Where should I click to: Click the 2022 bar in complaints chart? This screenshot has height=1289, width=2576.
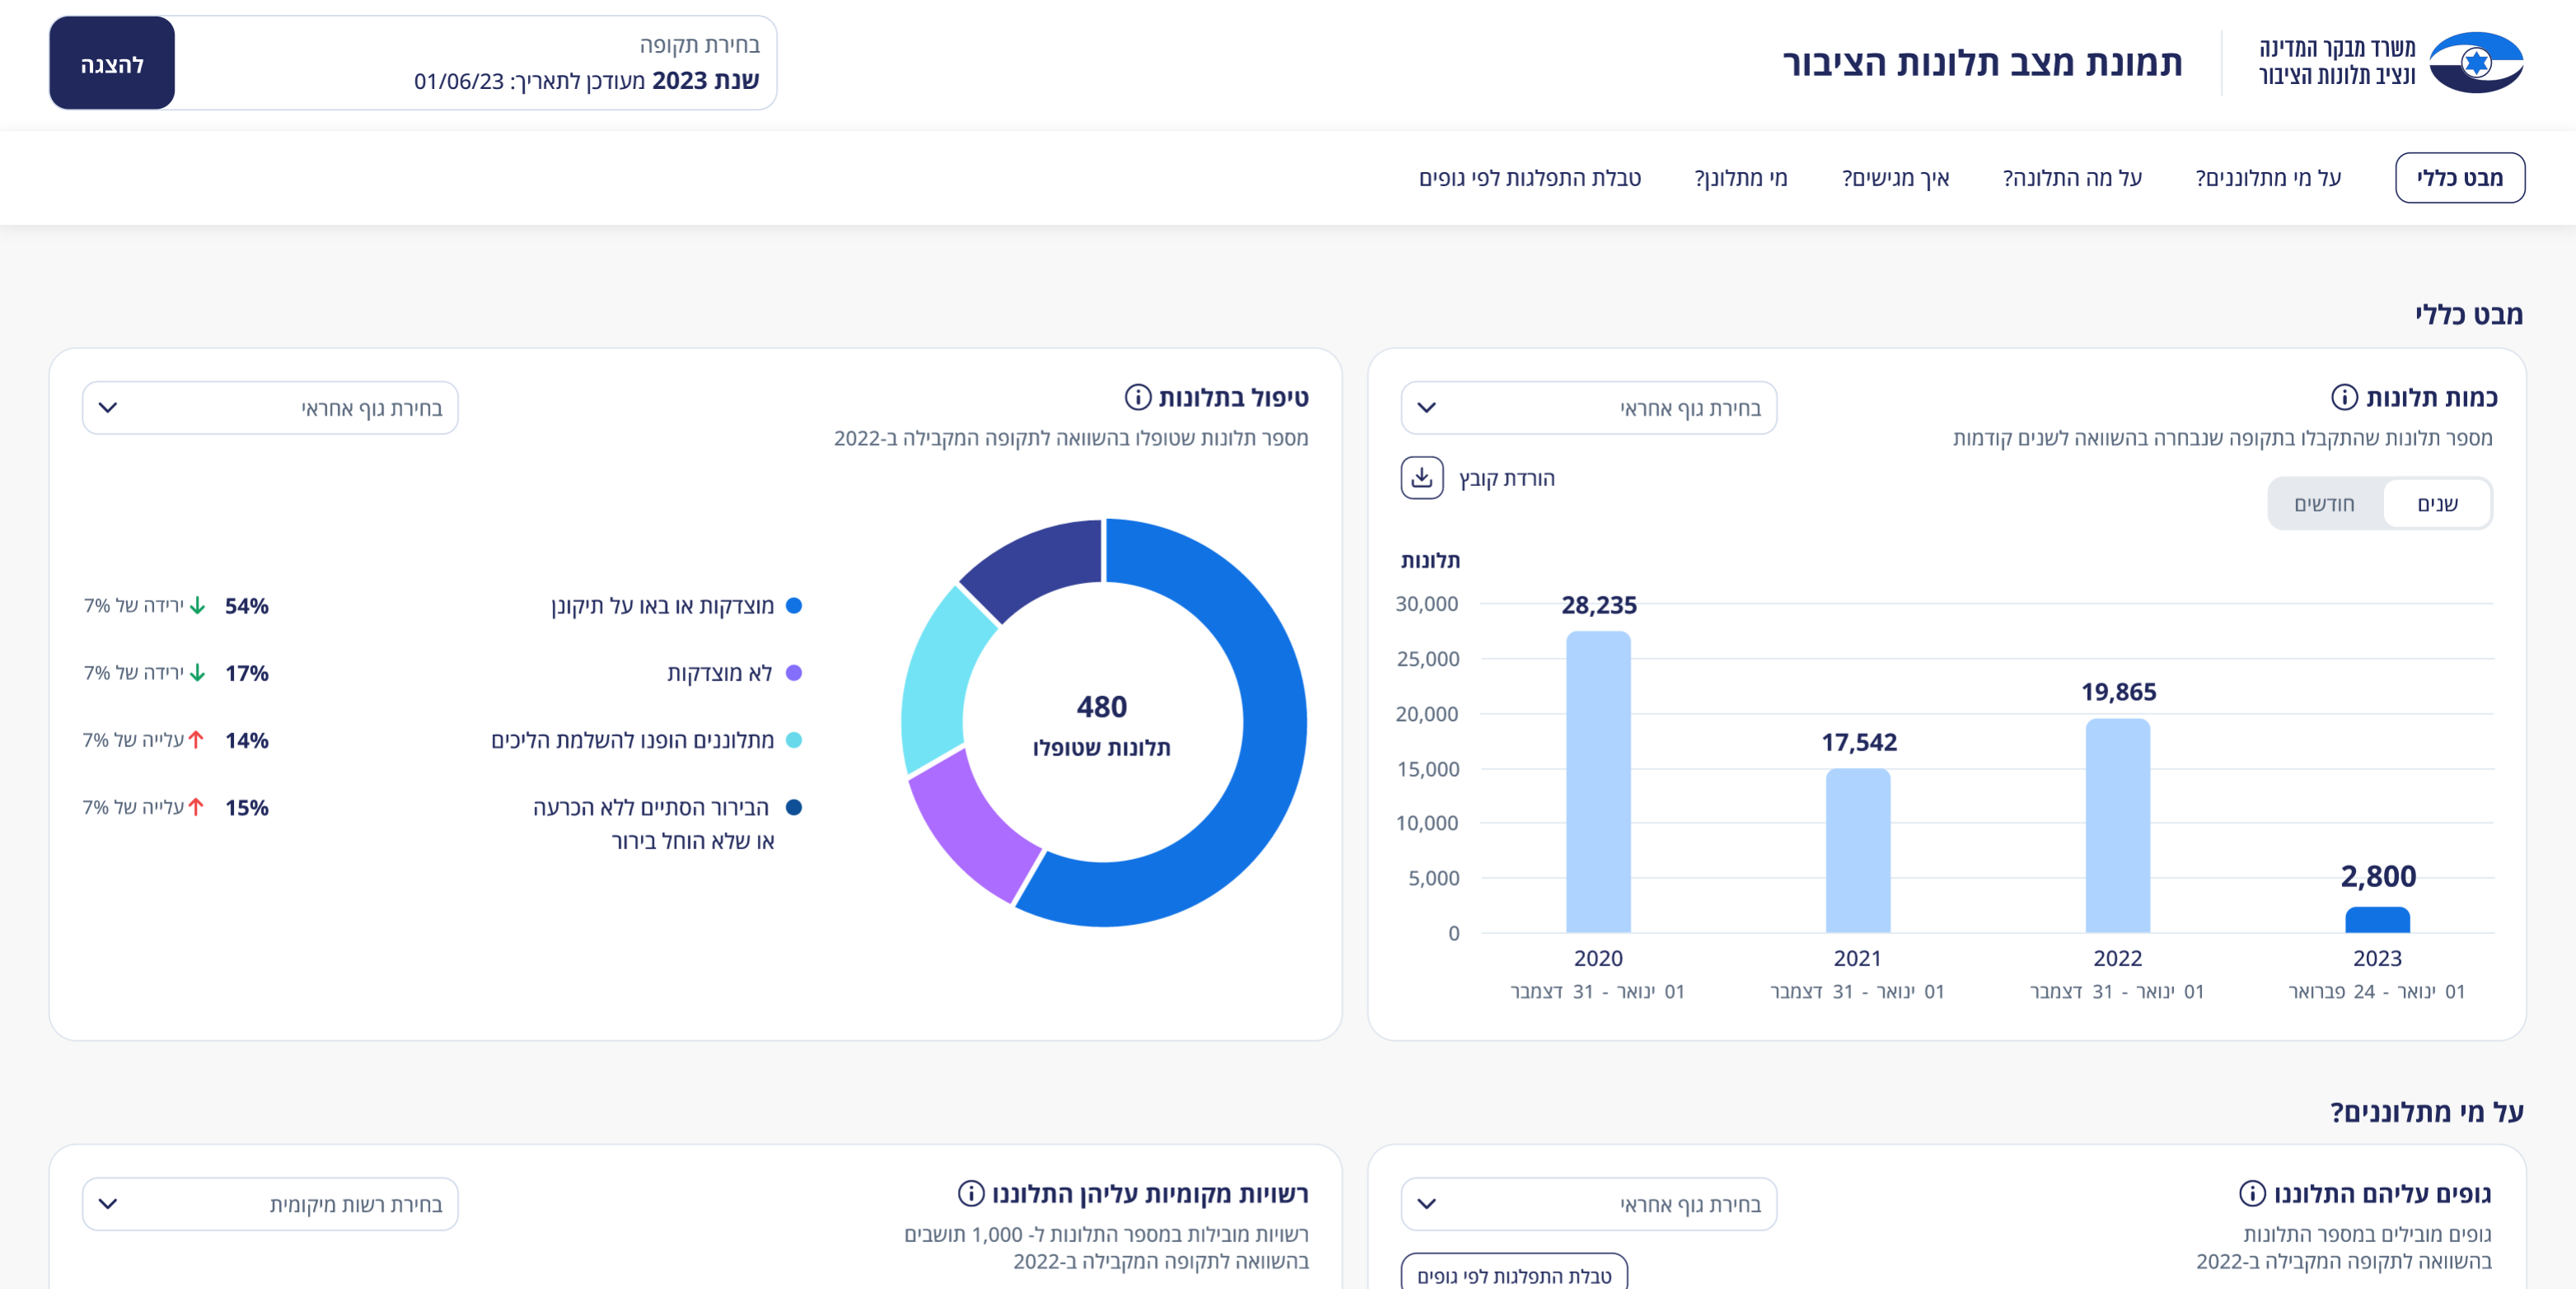click(2117, 826)
